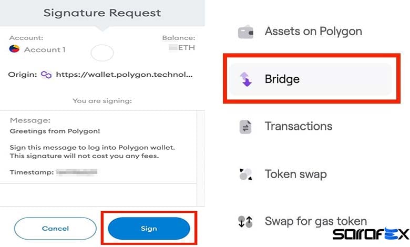Click the Account 1 colorful avatar
The image size is (410, 247).
tap(14, 49)
